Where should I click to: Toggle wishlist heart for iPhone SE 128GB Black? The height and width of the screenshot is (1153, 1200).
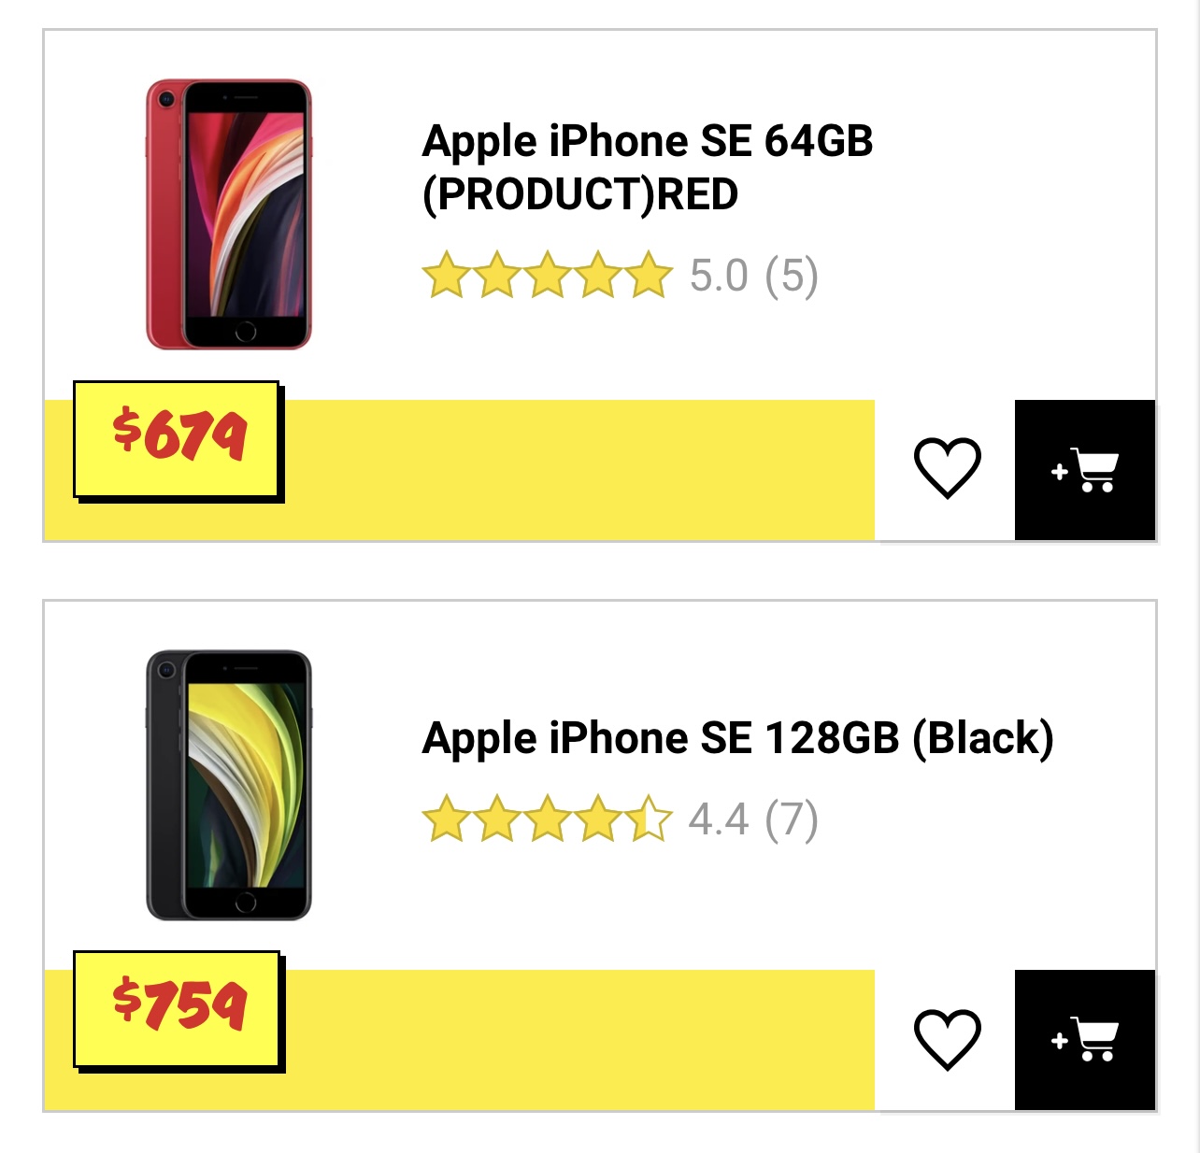coord(947,1038)
